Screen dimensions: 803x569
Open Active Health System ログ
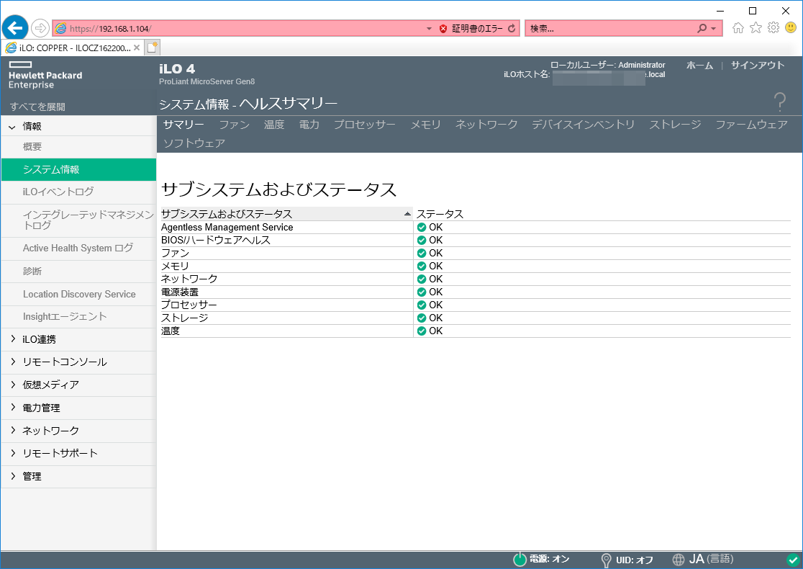79,248
